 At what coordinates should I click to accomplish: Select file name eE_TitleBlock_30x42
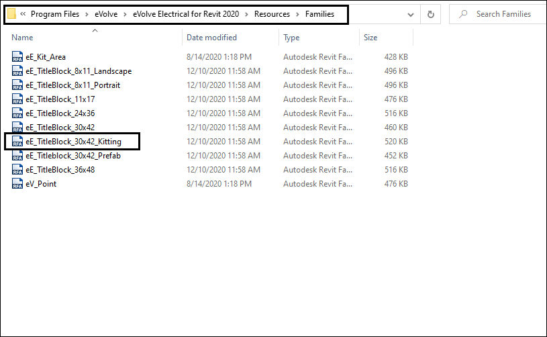click(60, 127)
